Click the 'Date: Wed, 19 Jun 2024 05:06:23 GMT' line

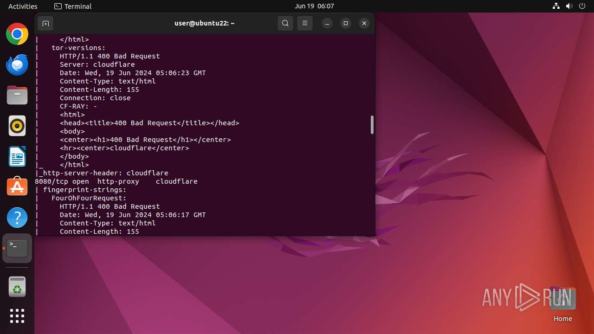click(133, 73)
